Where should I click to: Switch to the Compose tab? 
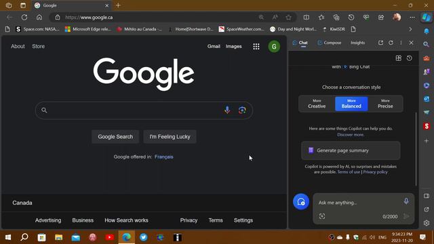pyautogui.click(x=329, y=43)
